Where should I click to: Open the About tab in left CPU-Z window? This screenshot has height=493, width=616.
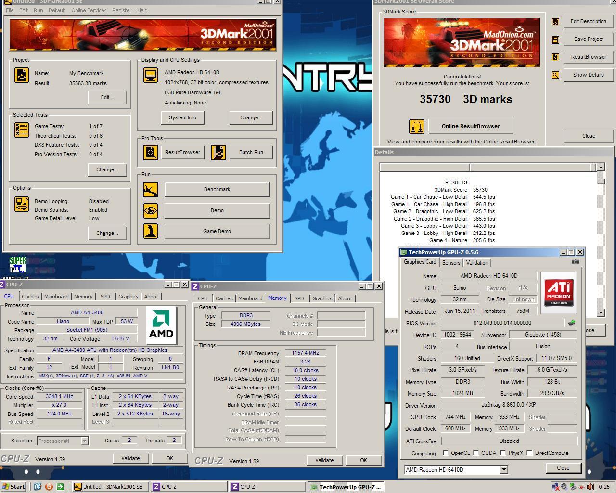click(151, 297)
